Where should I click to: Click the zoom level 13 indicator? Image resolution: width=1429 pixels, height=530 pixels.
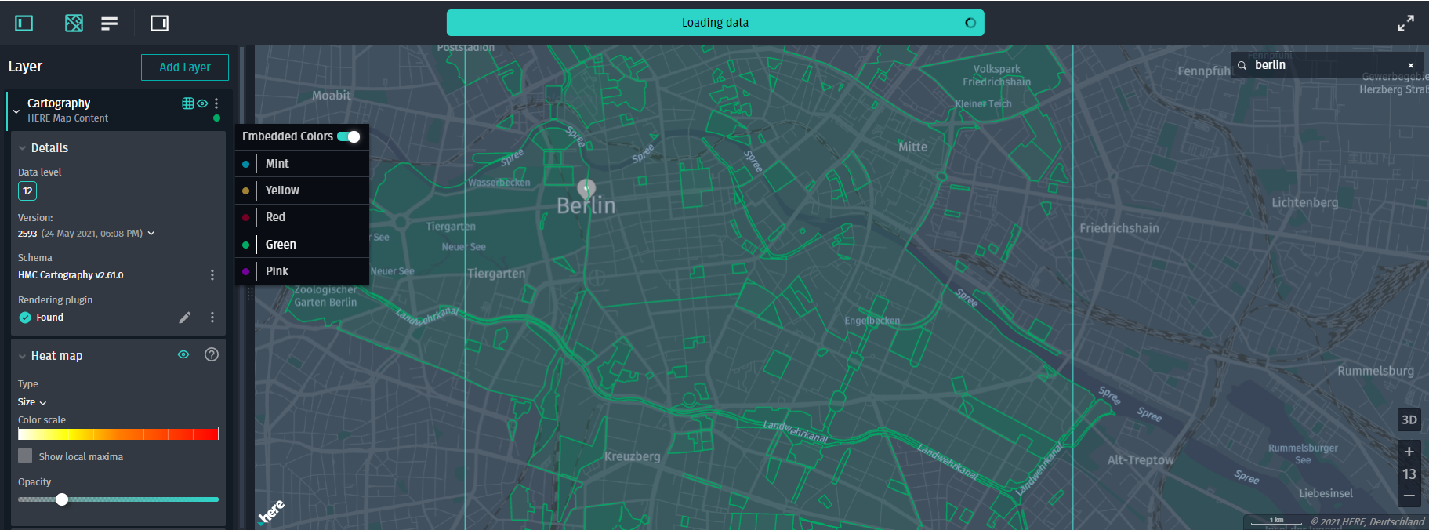click(x=1409, y=474)
